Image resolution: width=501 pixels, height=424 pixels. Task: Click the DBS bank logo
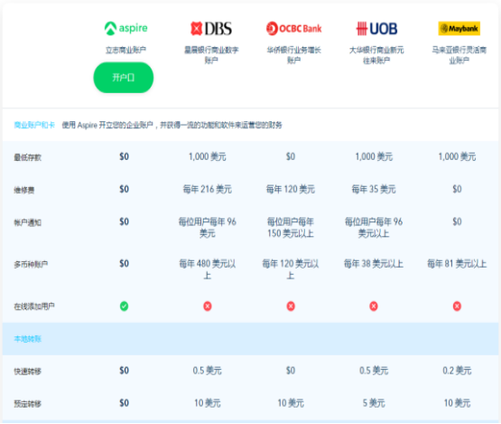(211, 29)
